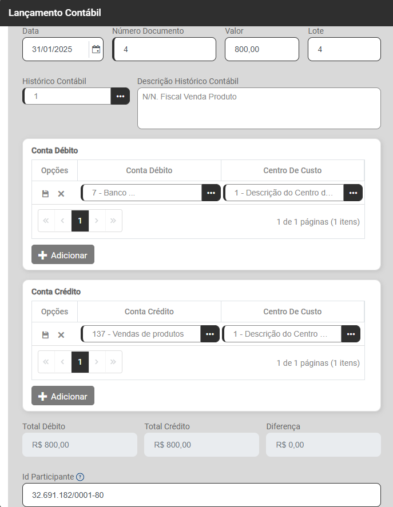The height and width of the screenshot is (507, 393).
Task: Click Adicionar under Conta Crédito
Action: tap(63, 396)
